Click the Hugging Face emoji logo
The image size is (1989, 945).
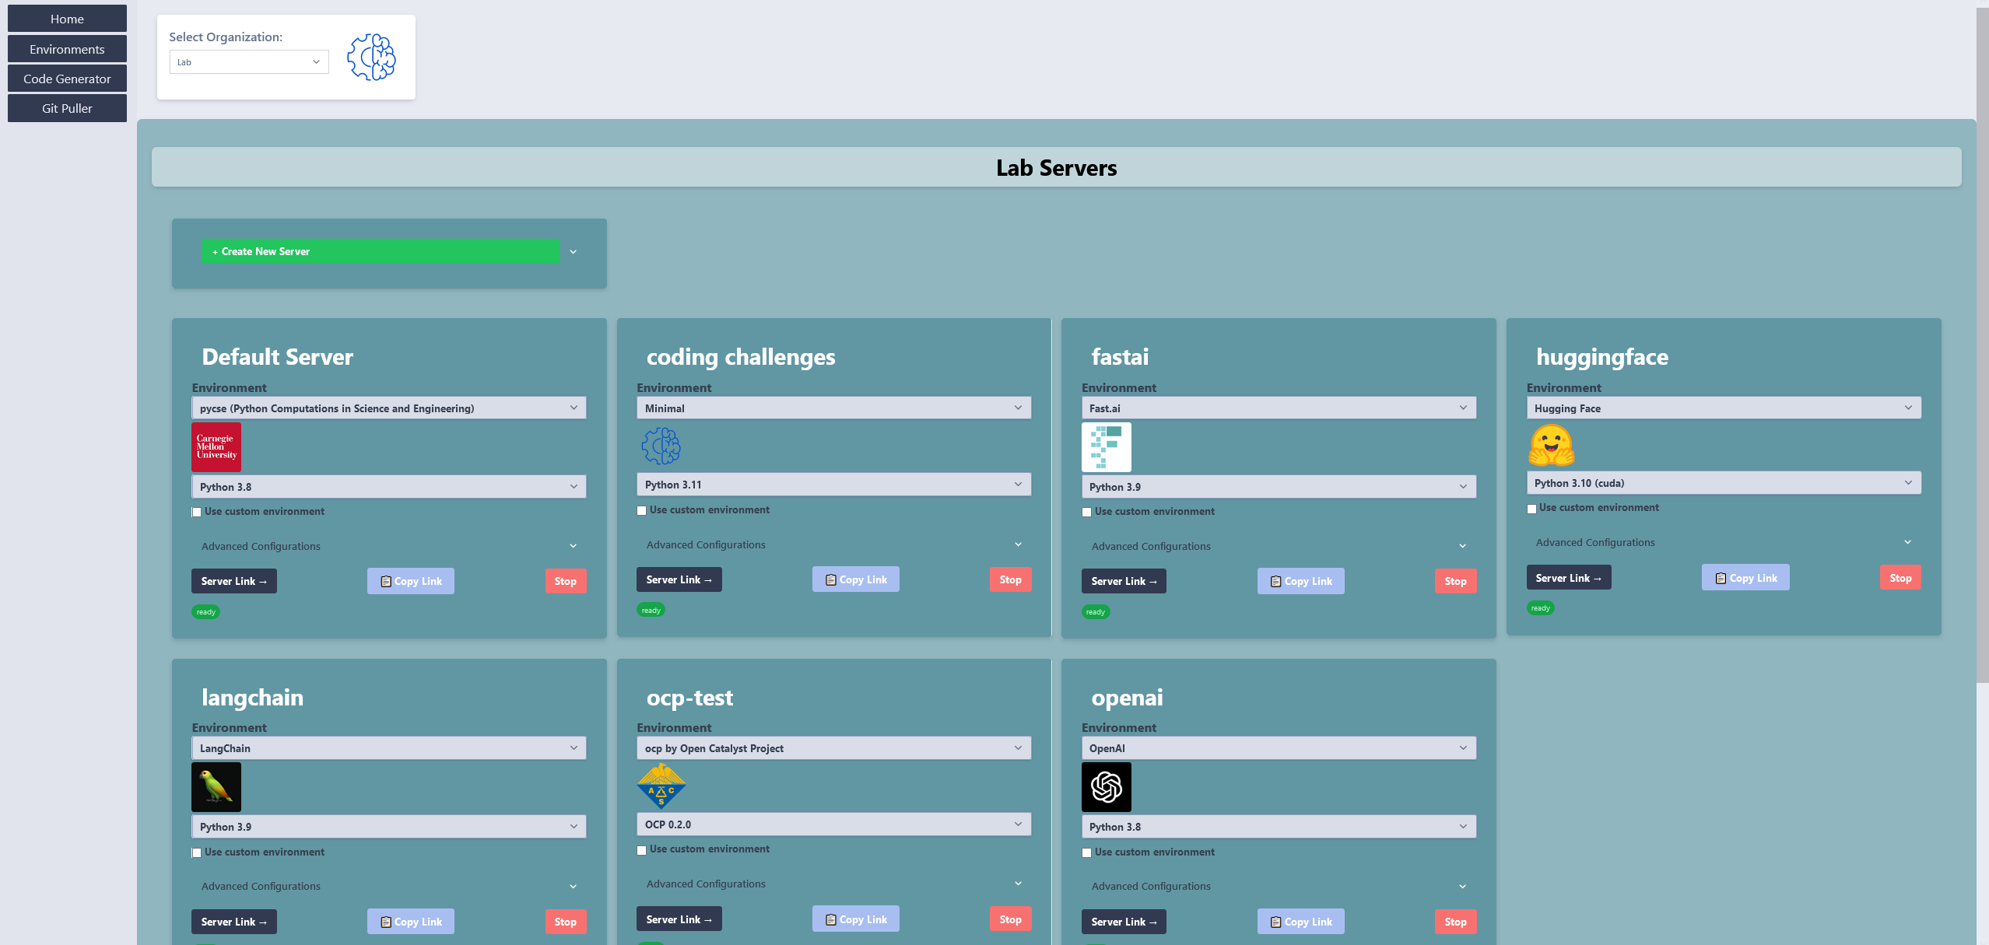point(1551,445)
